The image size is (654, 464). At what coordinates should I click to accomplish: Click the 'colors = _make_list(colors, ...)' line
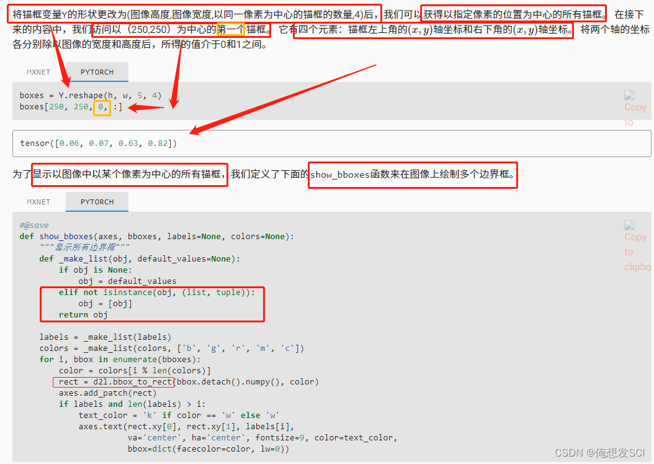pyautogui.click(x=171, y=348)
